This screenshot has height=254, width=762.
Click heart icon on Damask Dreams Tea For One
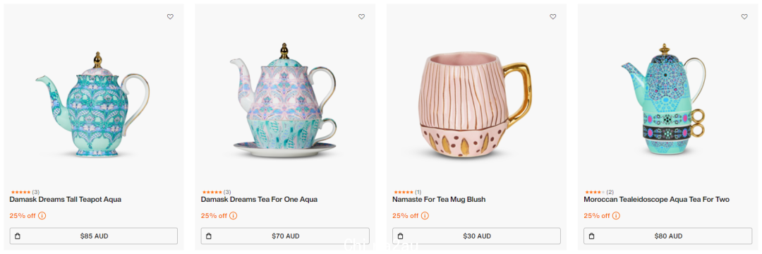361,16
